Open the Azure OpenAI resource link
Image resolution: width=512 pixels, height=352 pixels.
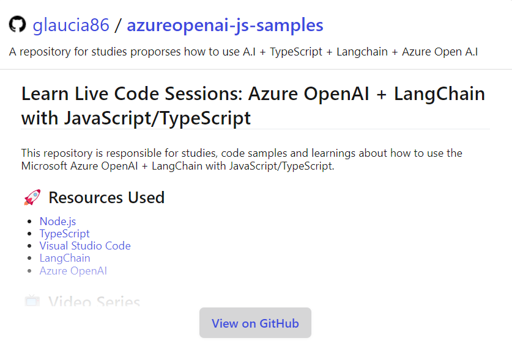(73, 271)
